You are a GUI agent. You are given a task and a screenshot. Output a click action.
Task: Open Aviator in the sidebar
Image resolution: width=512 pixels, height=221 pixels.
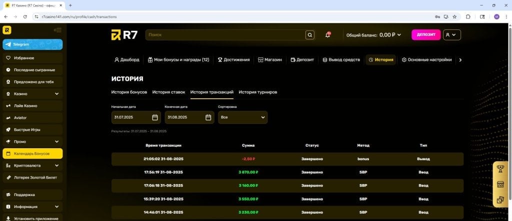point(32,118)
